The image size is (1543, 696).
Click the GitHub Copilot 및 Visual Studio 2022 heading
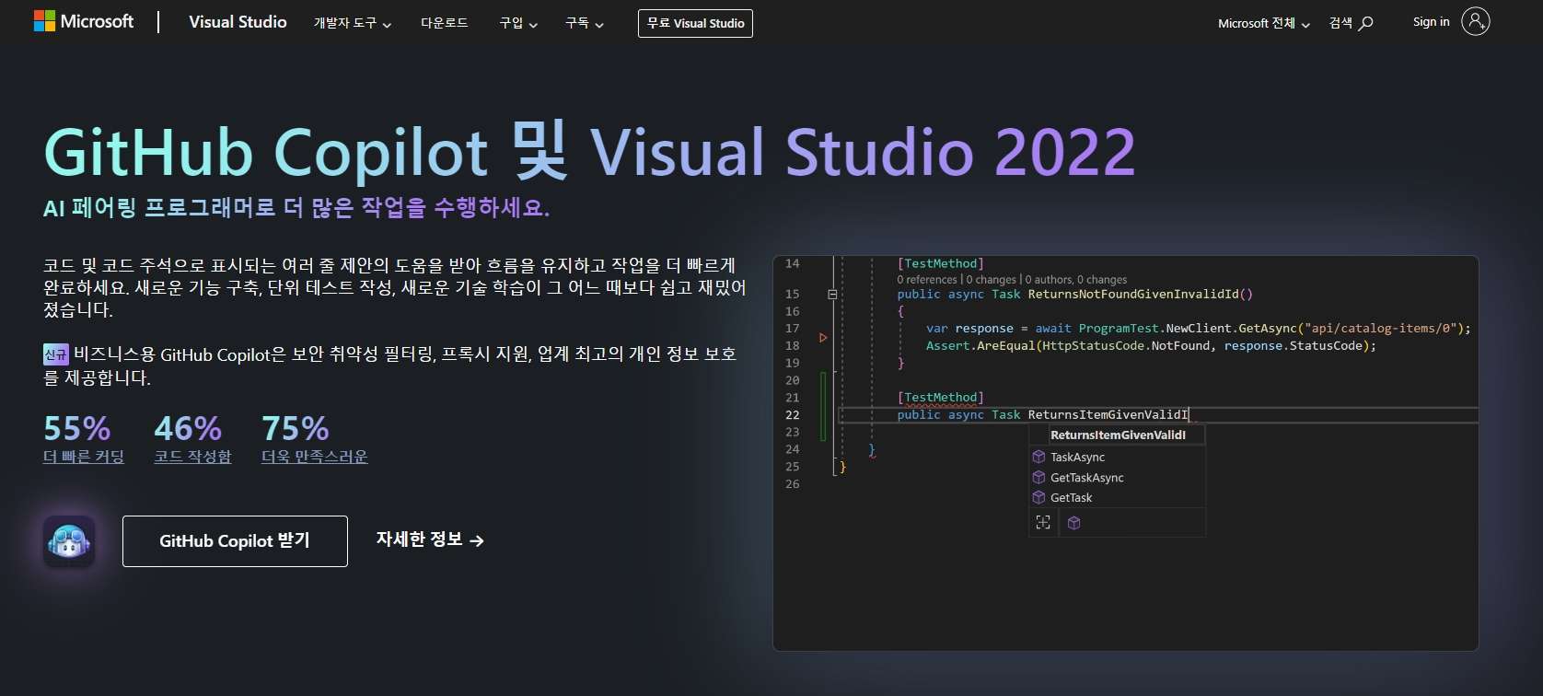pos(589,151)
